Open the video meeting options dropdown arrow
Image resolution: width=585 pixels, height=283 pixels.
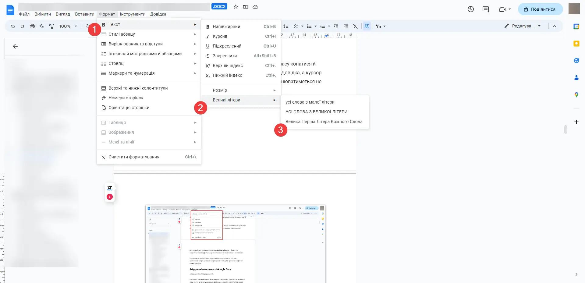point(510,9)
